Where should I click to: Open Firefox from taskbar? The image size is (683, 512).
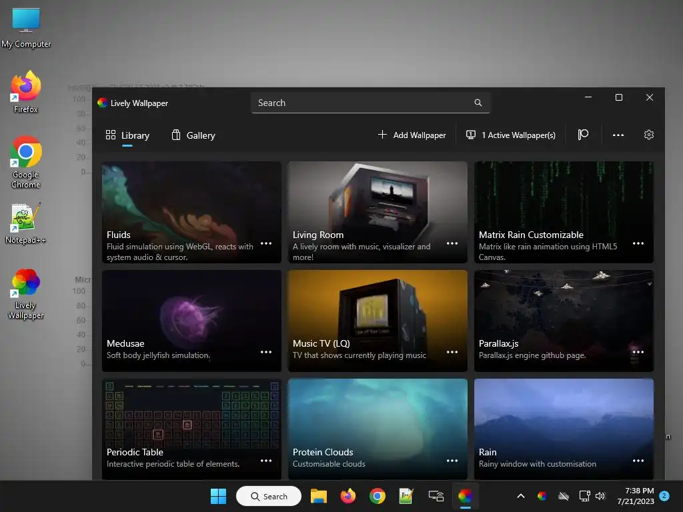(348, 496)
